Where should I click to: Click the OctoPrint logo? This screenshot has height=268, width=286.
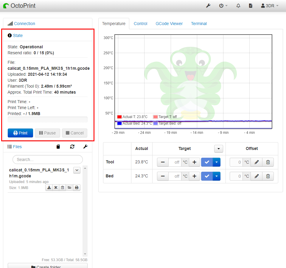[19, 6]
